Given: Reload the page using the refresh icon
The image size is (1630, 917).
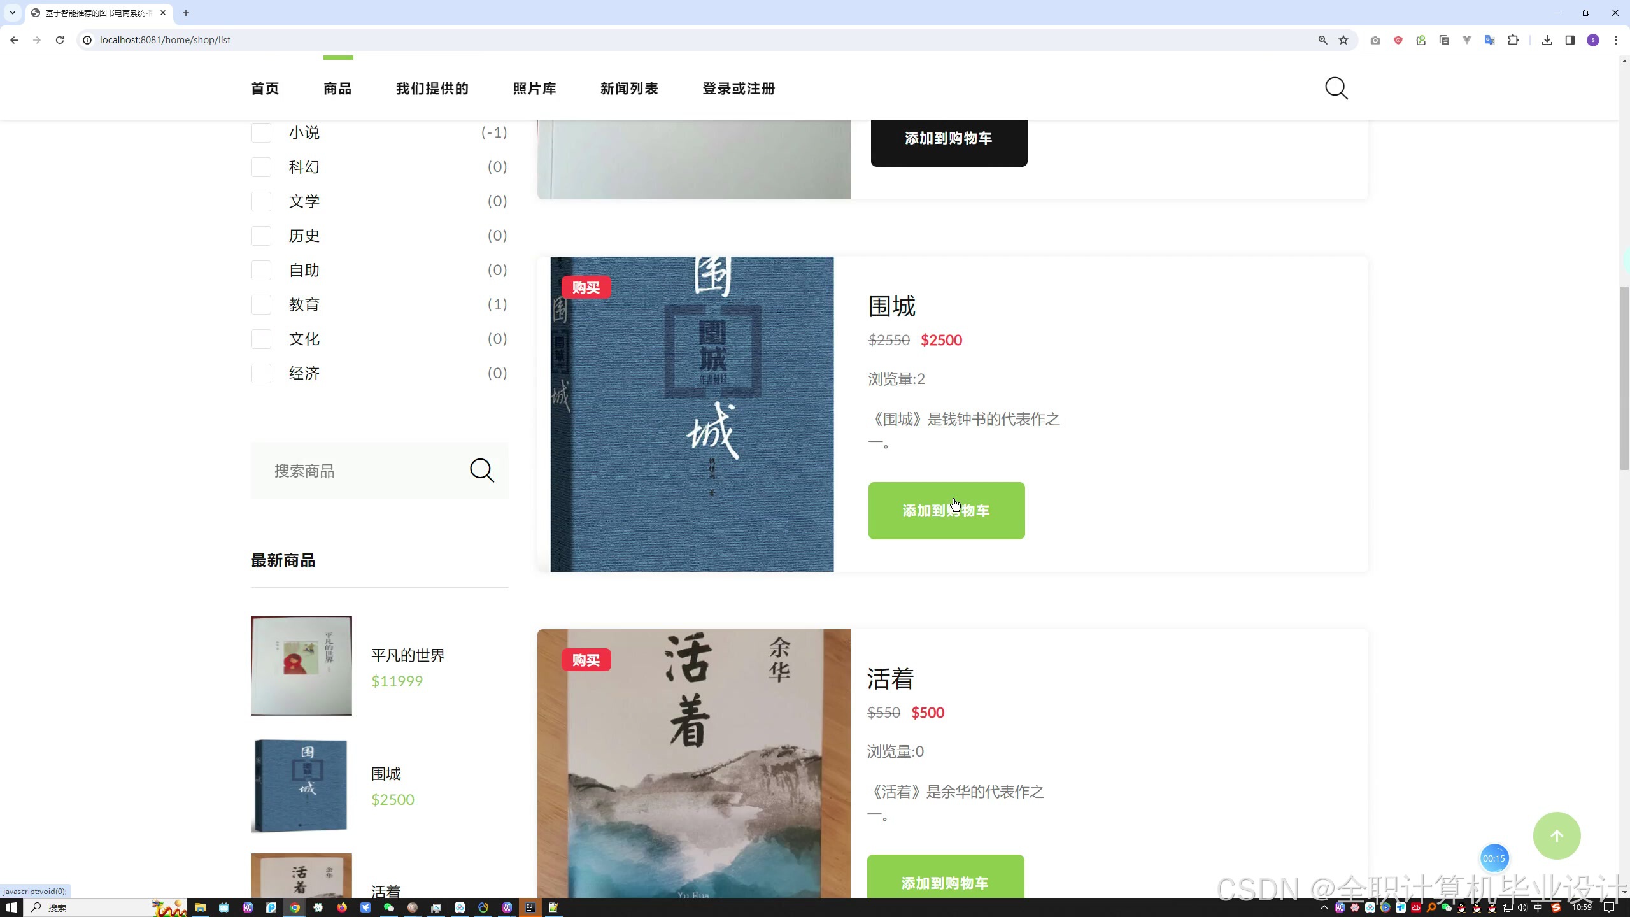Looking at the screenshot, I should point(60,40).
